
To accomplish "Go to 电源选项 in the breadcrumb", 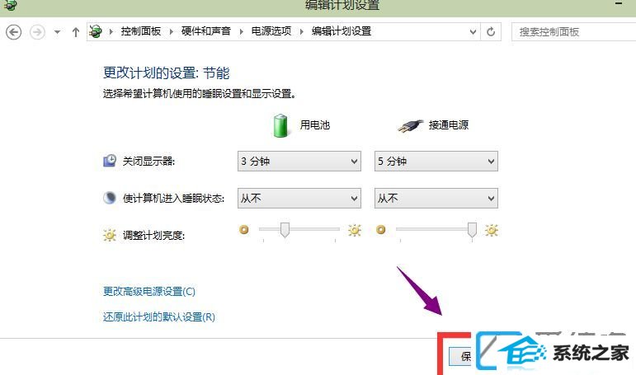I will [x=271, y=31].
